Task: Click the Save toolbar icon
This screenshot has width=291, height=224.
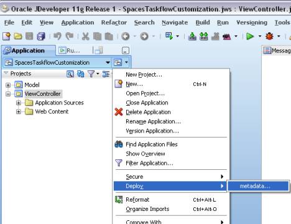Action: click(29, 37)
